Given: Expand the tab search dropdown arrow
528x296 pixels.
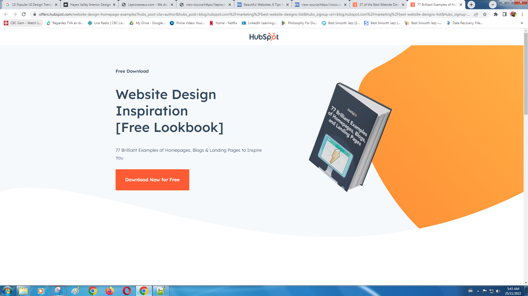Looking at the screenshot, I should [493, 5].
